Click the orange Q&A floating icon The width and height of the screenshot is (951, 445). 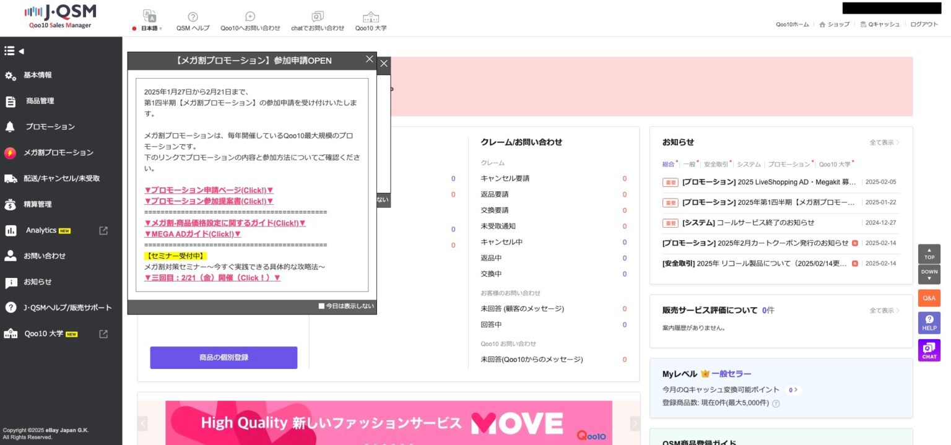tap(929, 298)
